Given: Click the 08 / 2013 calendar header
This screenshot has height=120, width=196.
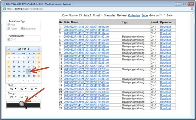Looking at the screenshot, I should [24, 49].
